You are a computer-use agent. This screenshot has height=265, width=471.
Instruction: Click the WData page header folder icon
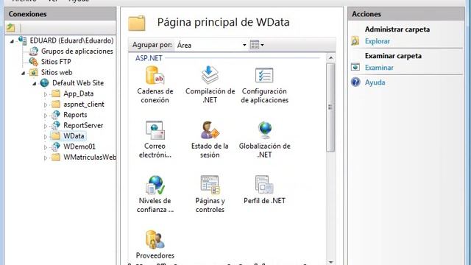point(137,23)
